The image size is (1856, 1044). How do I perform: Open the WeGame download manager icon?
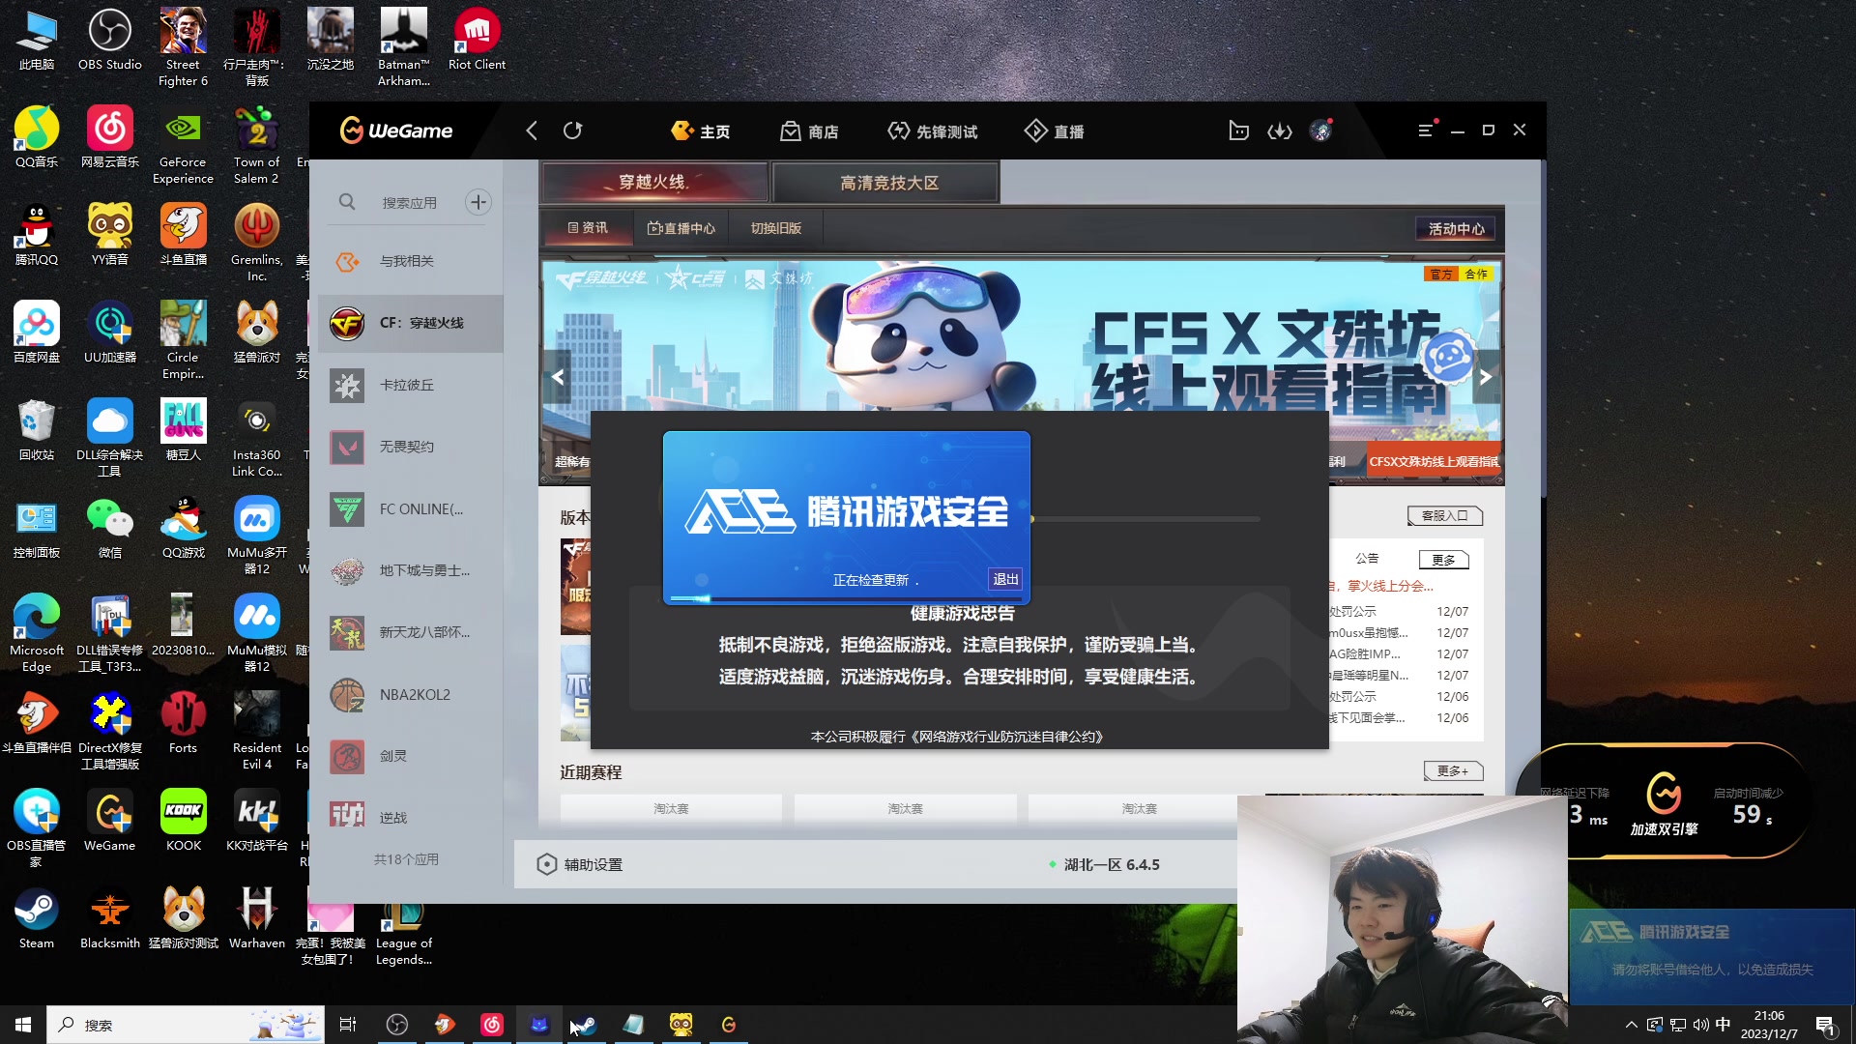1280,130
